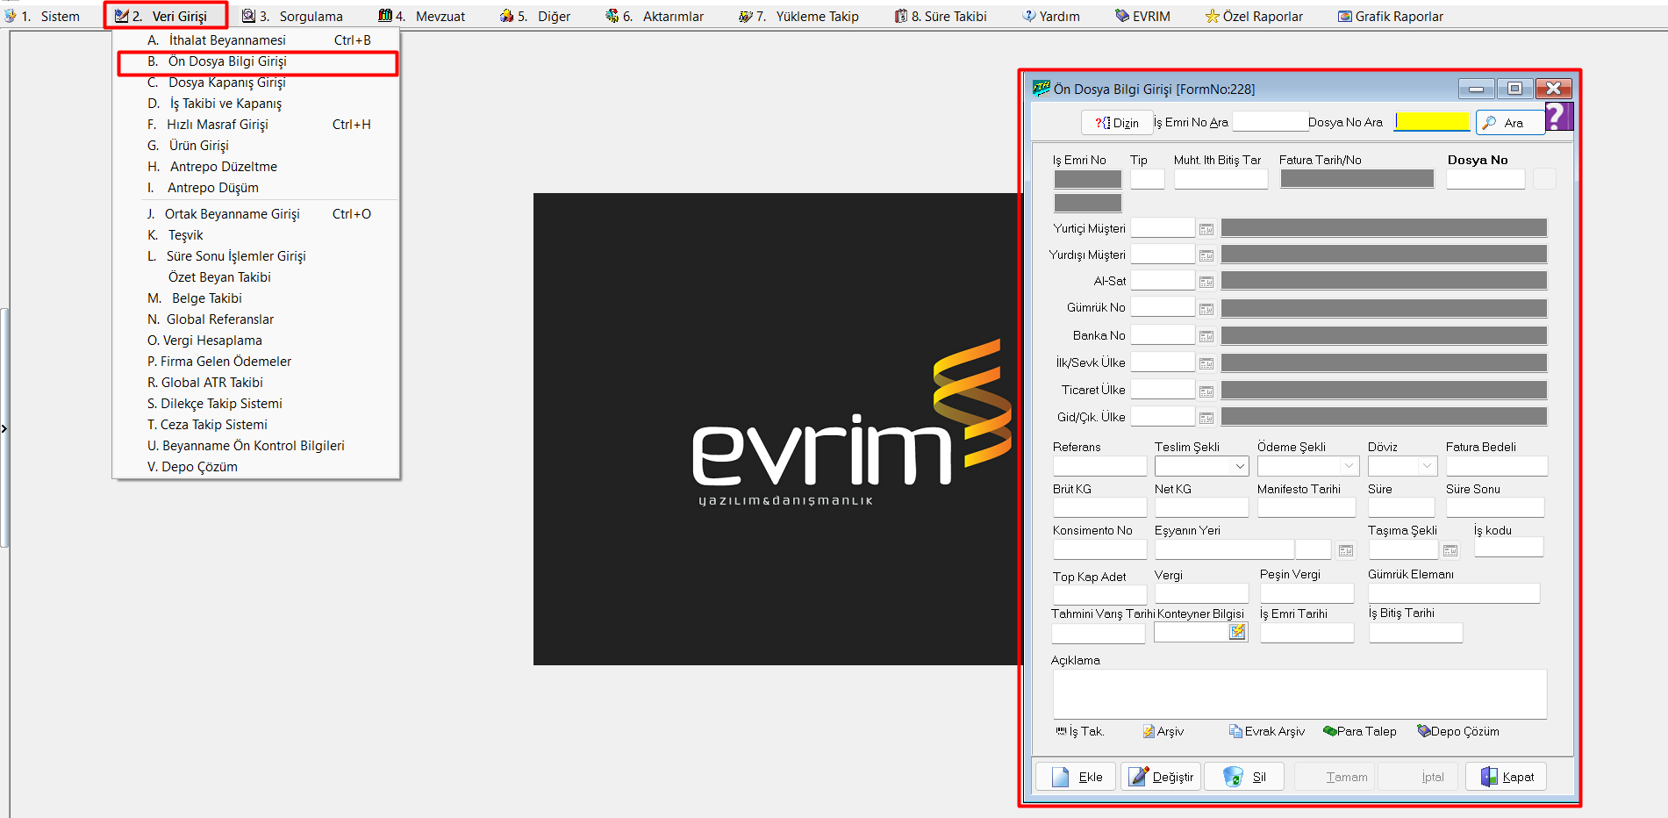
Task: Click the Tahmini Varış Tarihi field
Action: [1099, 633]
